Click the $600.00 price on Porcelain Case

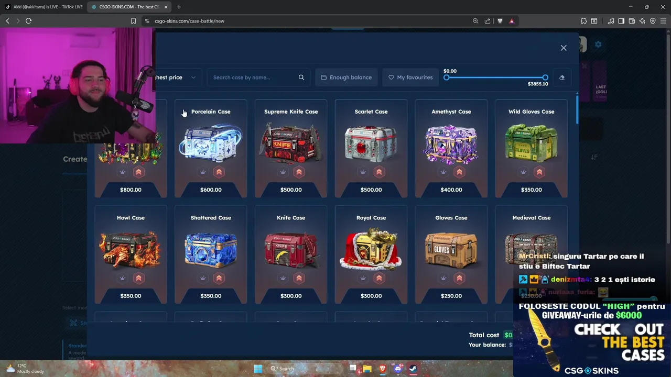[x=211, y=190]
